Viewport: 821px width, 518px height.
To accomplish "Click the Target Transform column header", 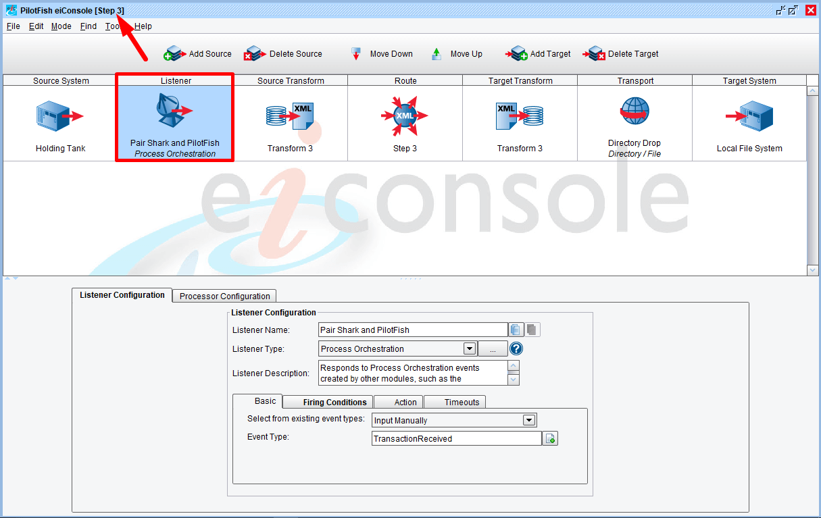I will coord(520,80).
